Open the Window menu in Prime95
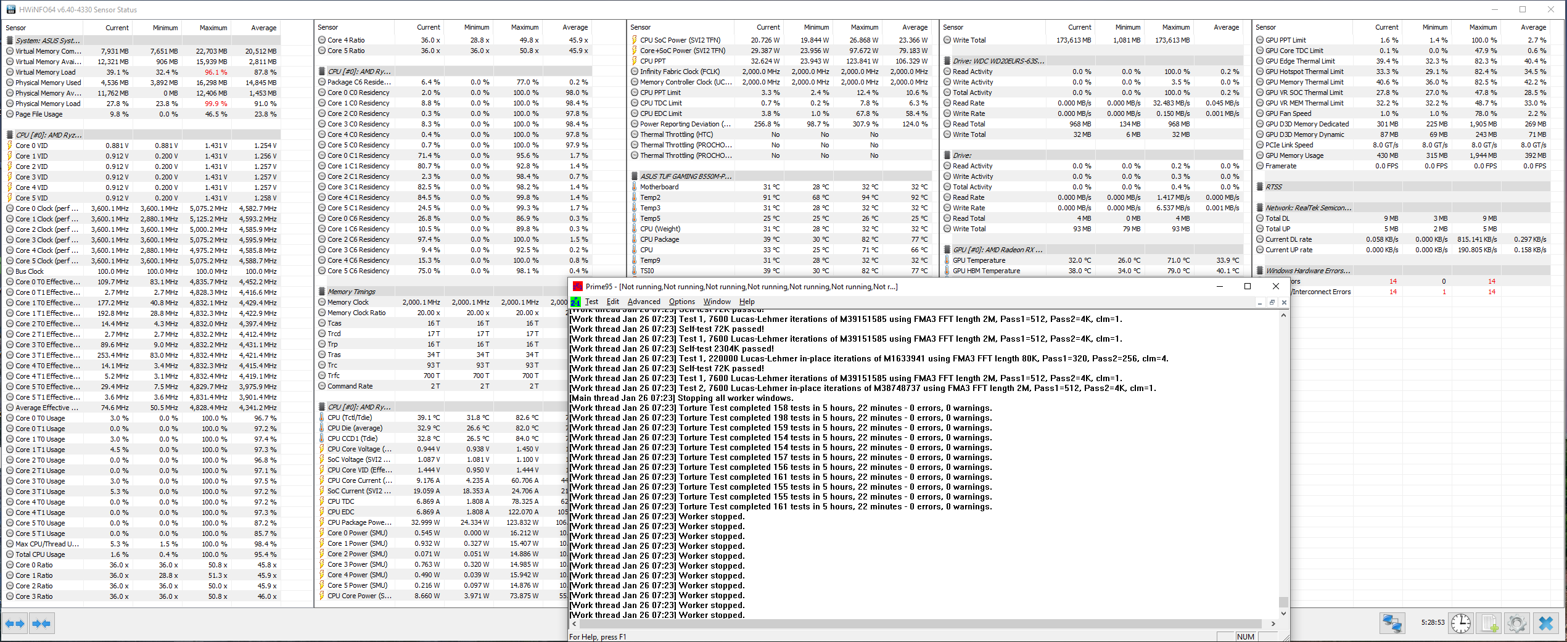 tap(717, 302)
